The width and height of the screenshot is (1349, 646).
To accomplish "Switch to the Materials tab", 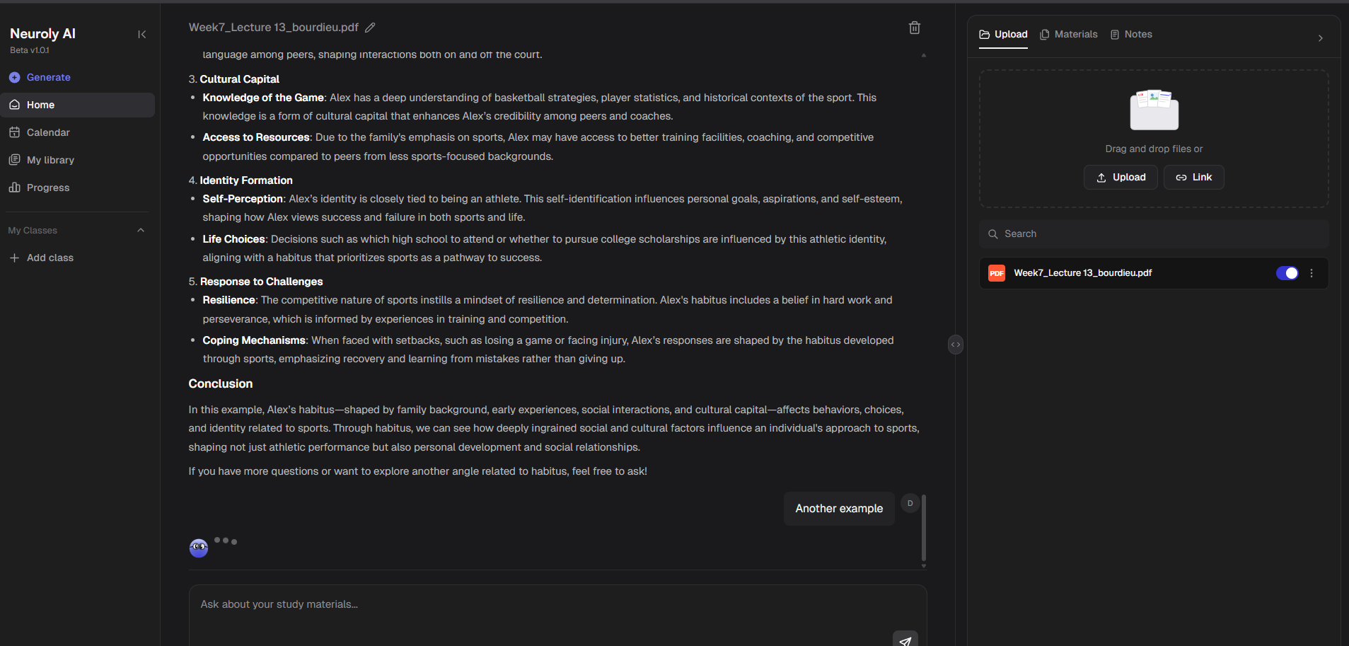I will click(x=1069, y=34).
